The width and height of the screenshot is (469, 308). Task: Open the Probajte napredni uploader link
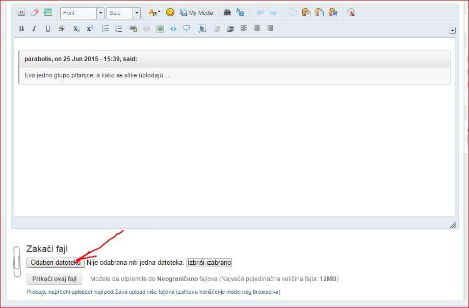153,292
